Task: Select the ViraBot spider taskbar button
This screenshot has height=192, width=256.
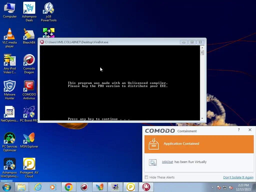Action: [x=146, y=187]
